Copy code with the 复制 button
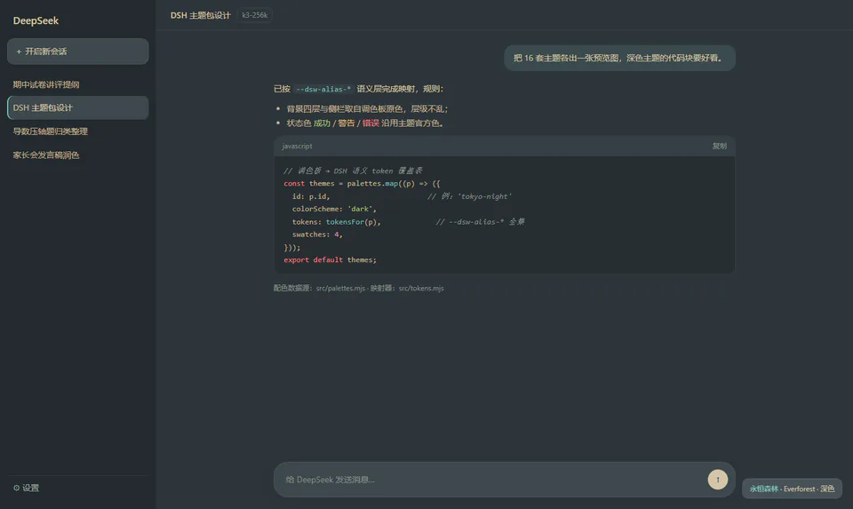The height and width of the screenshot is (509, 853). pos(719,146)
